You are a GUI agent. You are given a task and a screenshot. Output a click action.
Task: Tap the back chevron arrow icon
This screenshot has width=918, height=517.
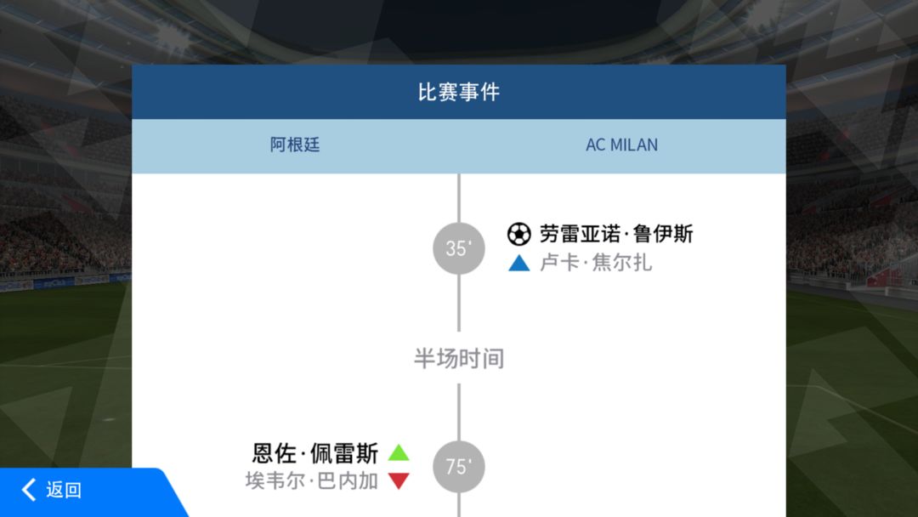tap(29, 490)
